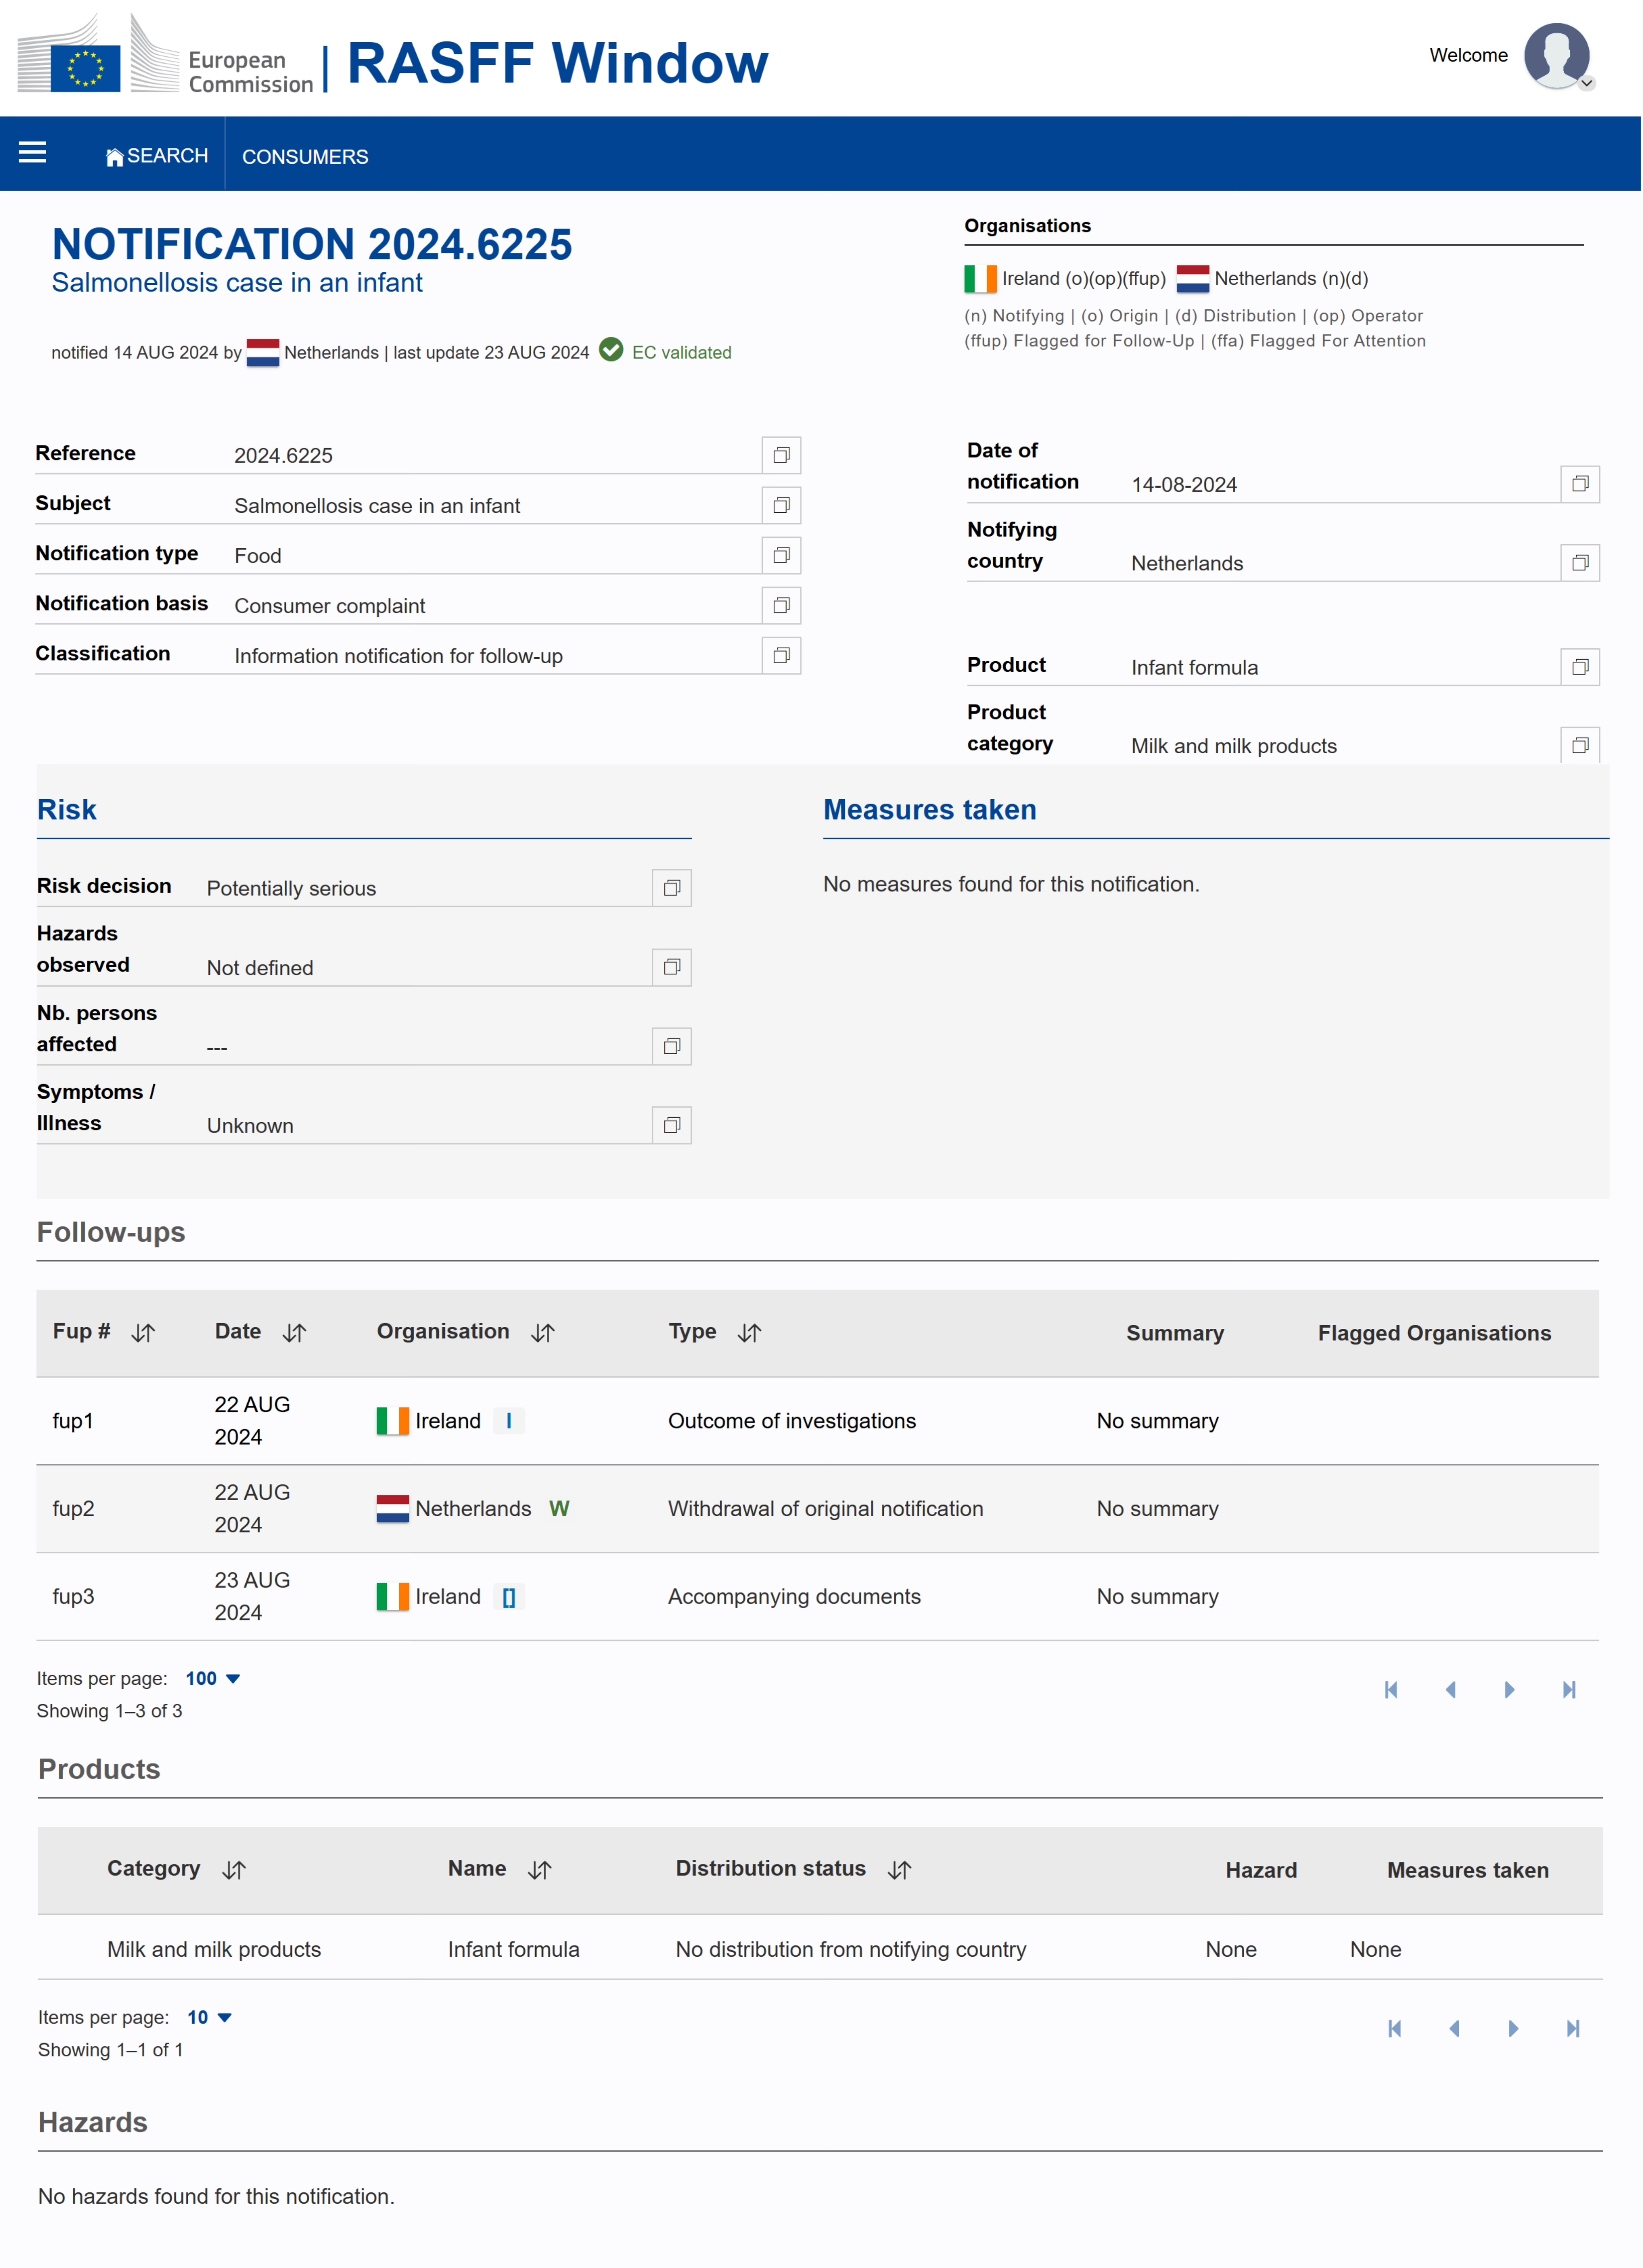
Task: Sort follow-ups by Date
Action: [294, 1333]
